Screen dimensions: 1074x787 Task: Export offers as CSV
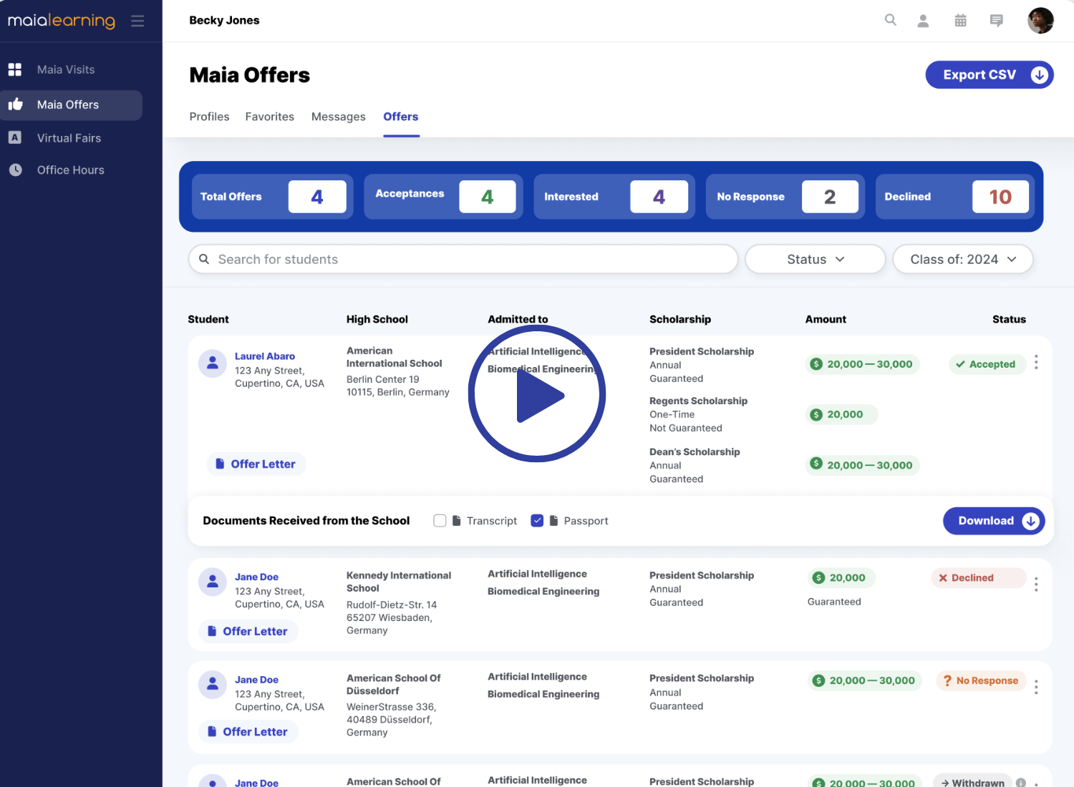pos(990,74)
